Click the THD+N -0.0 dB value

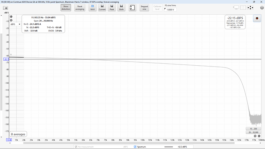58,27
